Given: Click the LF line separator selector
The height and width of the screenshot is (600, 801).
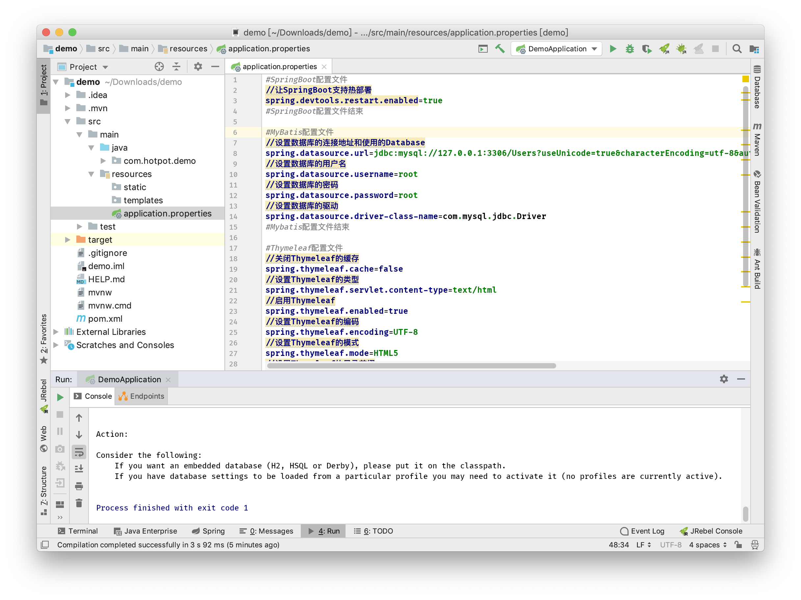Looking at the screenshot, I should pyautogui.click(x=643, y=545).
